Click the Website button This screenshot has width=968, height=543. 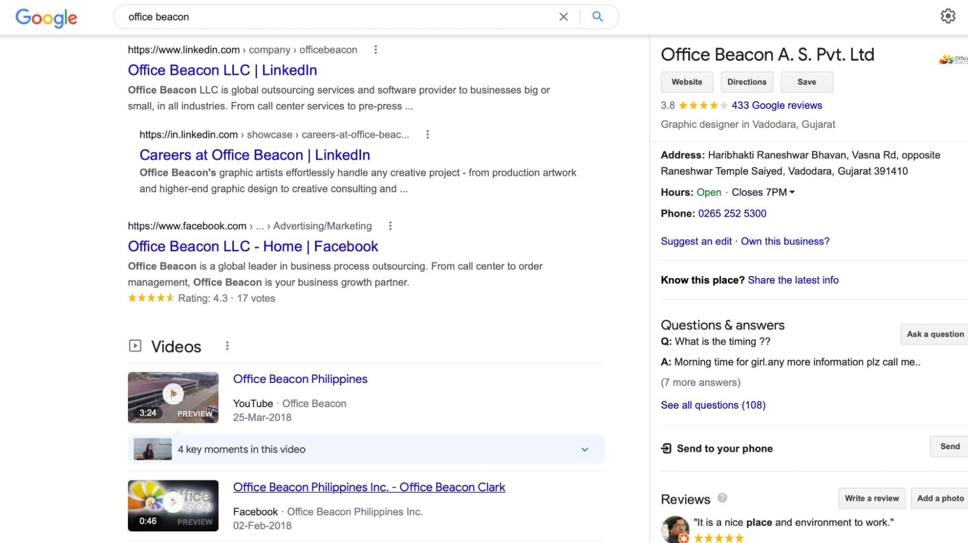pos(687,82)
